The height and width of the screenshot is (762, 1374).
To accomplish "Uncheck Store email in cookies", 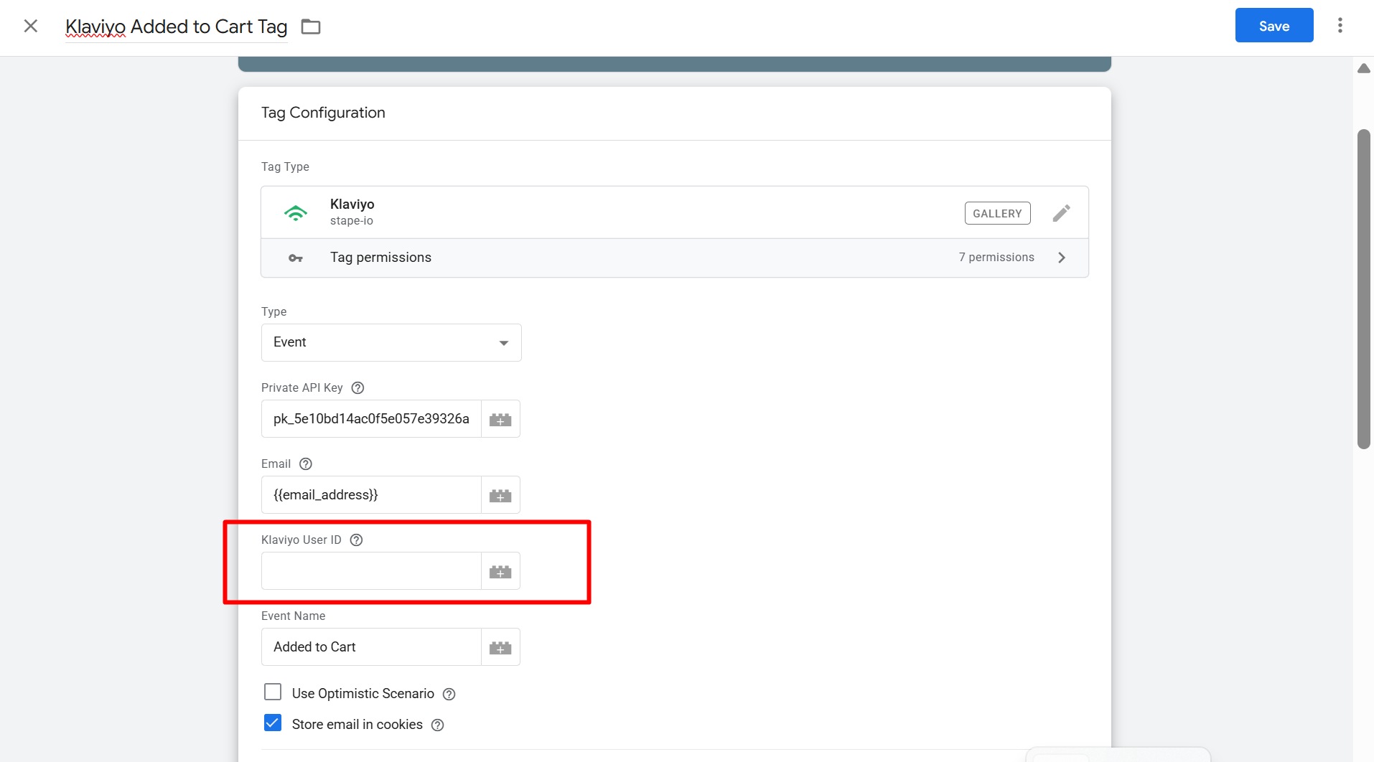I will point(273,723).
